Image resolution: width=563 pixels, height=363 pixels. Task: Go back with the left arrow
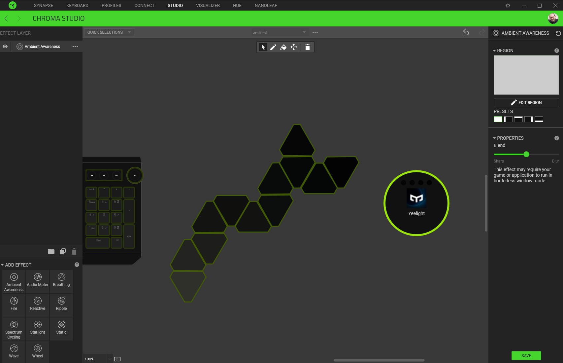[x=6, y=18]
